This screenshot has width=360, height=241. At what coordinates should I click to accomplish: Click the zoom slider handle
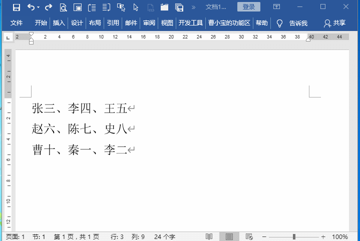point(294,236)
